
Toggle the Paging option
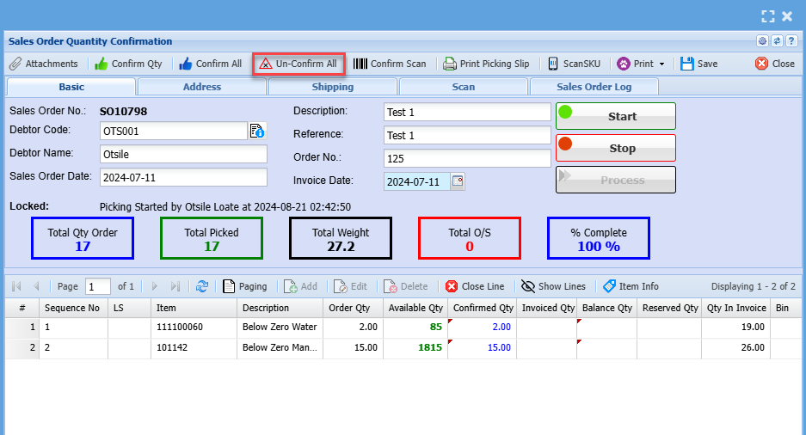click(x=244, y=286)
